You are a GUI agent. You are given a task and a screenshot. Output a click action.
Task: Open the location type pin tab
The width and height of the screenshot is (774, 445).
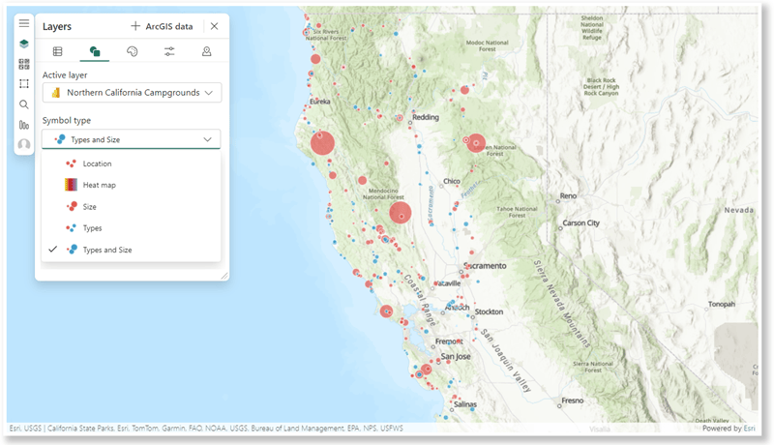206,51
